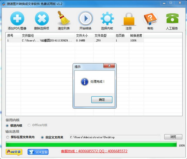Open the customer hotline 4006685572 link
The height and width of the screenshot is (159, 187).
94,151
